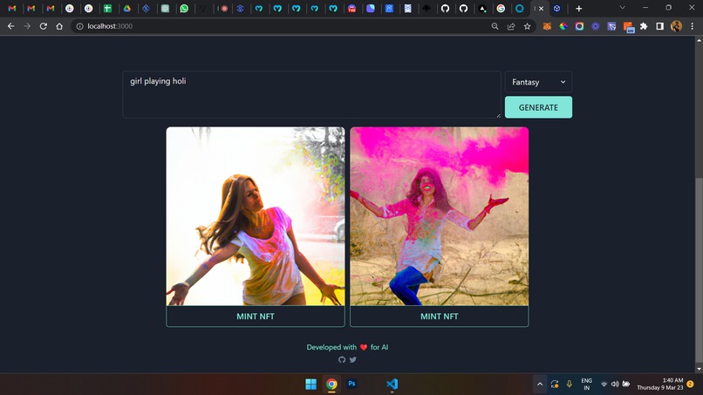Open Visual Studio Code from taskbar
This screenshot has width=703, height=395.
coord(392,384)
